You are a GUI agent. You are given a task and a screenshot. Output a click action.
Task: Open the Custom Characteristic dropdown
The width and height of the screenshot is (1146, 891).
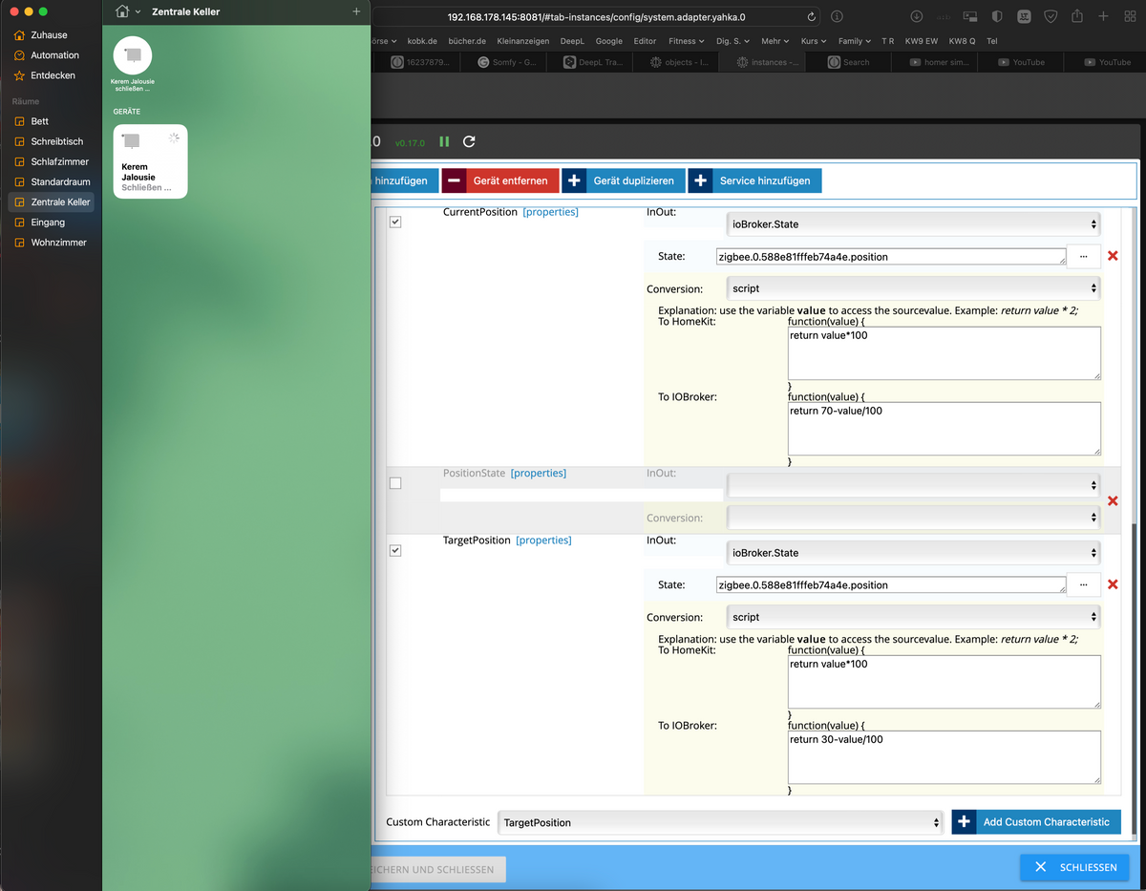[721, 822]
